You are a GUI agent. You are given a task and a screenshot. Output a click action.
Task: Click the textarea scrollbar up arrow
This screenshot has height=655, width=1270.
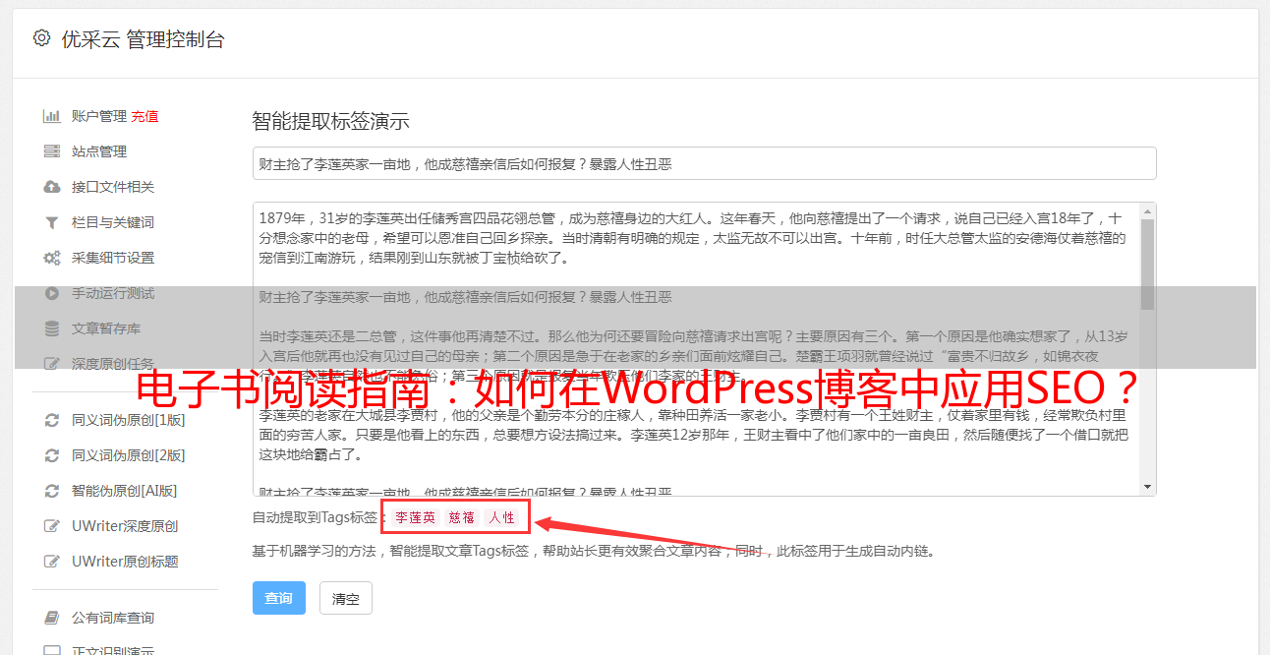[1147, 210]
